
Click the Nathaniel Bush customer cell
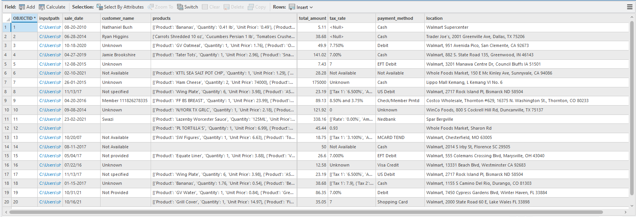point(117,27)
